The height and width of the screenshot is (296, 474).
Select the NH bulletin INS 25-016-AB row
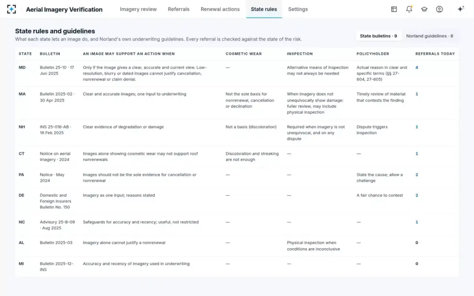237,133
